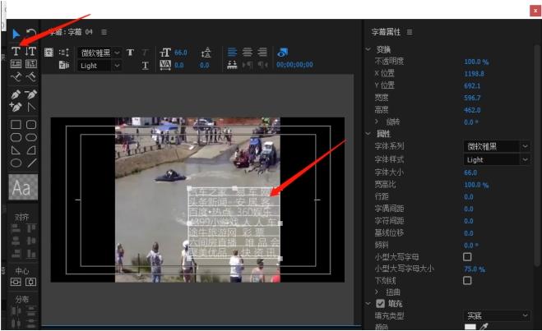Enable the 下划线 checkbox
The image size is (542, 331).
click(467, 280)
